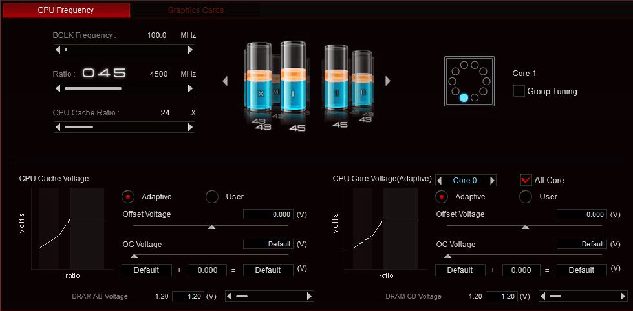
Task: Switch to the Graphics Cards tab
Action: coord(195,10)
